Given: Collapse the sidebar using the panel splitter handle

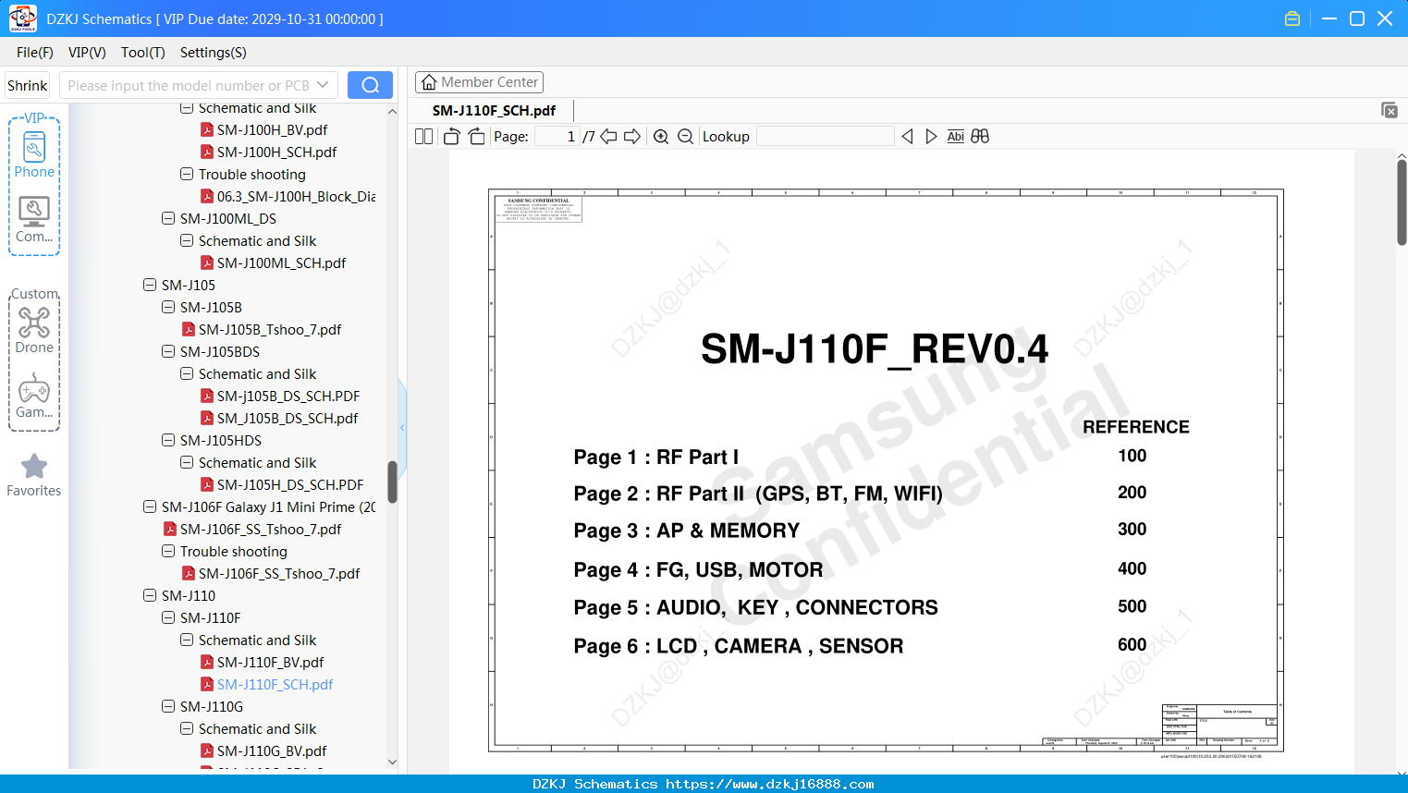Looking at the screenshot, I should pos(402,427).
